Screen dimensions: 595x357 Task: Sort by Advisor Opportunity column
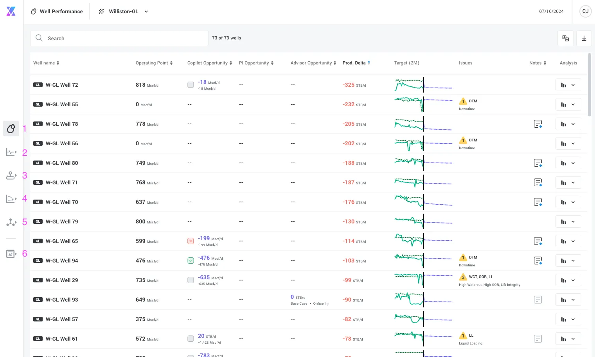pyautogui.click(x=313, y=63)
